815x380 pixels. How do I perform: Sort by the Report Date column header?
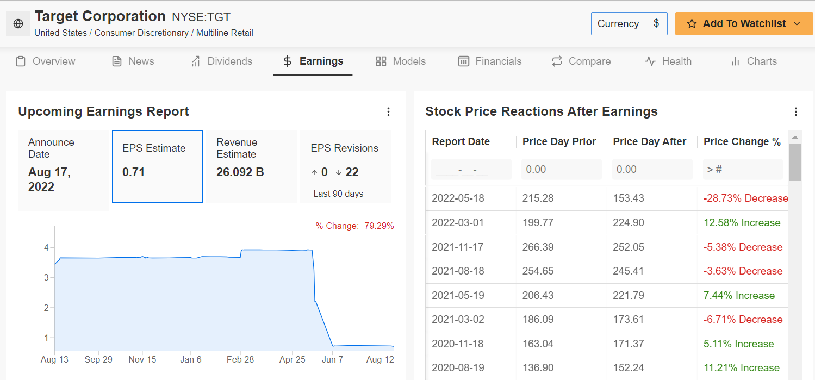coord(461,142)
